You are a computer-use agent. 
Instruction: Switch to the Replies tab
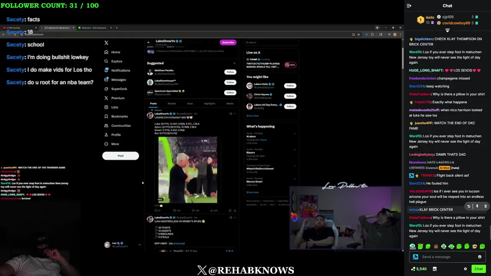pos(172,103)
